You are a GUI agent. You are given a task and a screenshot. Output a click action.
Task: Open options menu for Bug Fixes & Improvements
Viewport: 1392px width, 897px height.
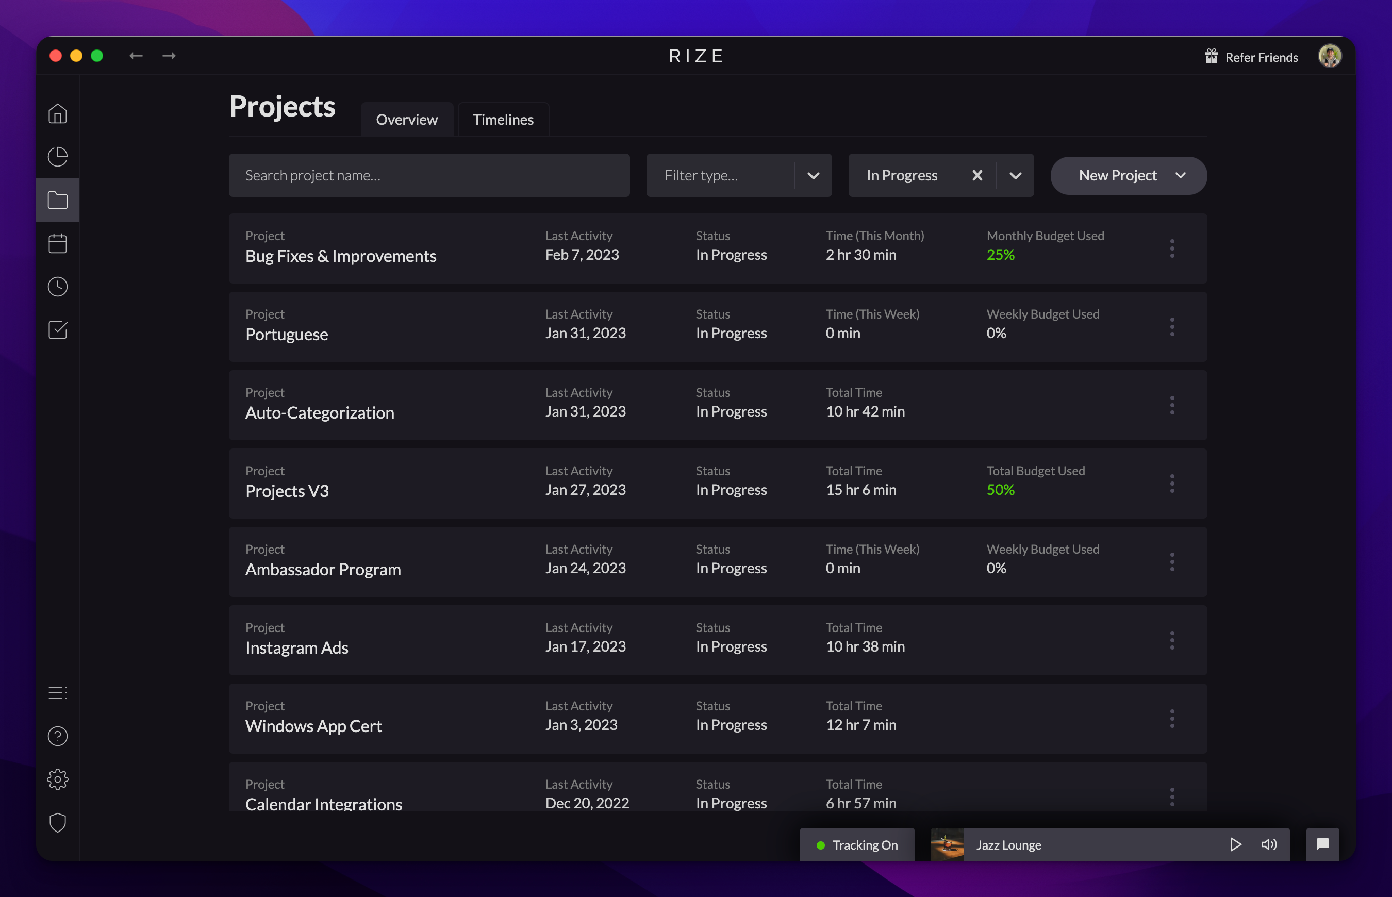[1172, 248]
